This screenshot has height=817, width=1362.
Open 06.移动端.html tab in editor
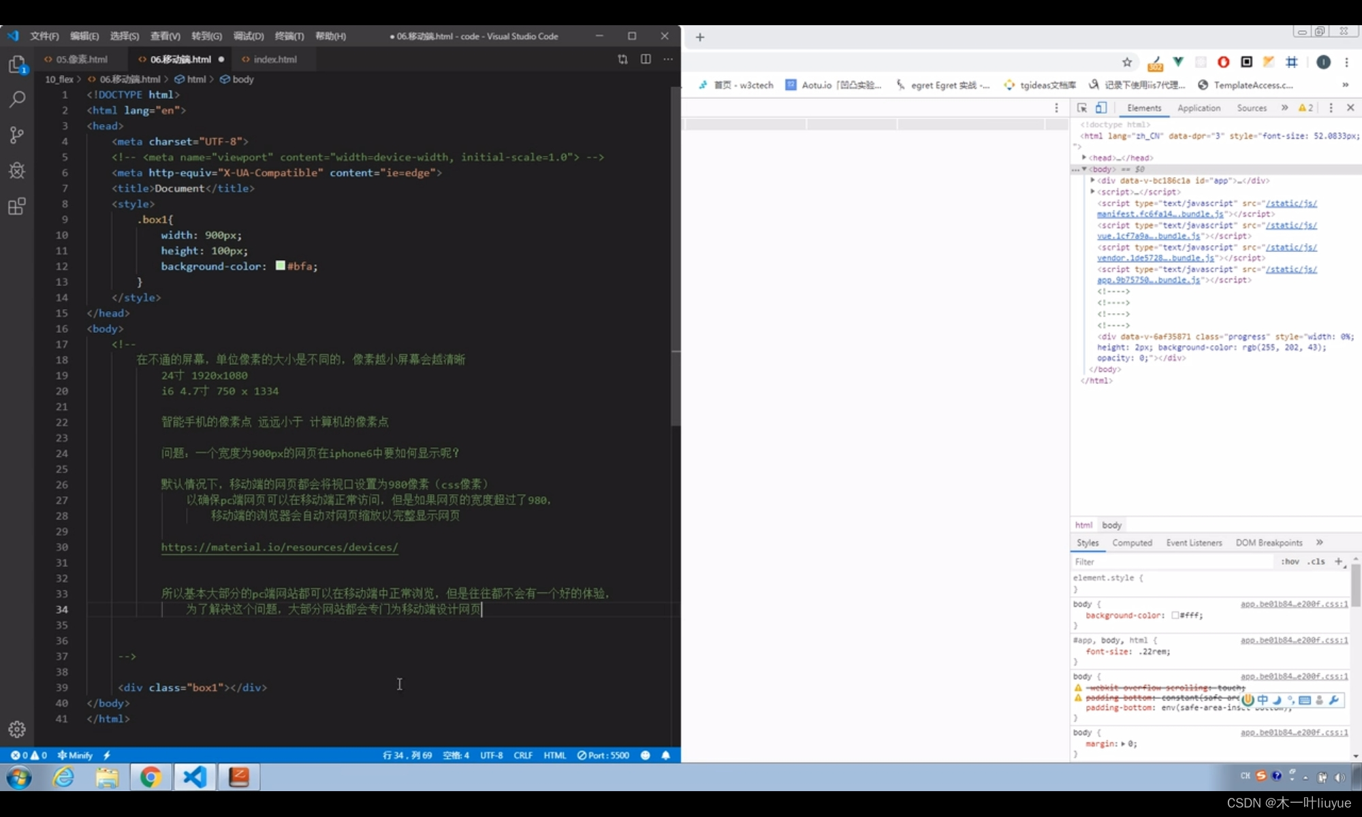coord(180,59)
